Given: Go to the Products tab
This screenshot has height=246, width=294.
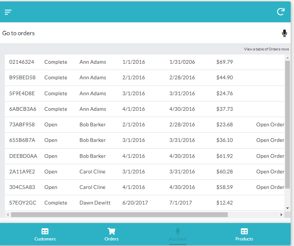Looking at the screenshot, I should pos(244,235).
